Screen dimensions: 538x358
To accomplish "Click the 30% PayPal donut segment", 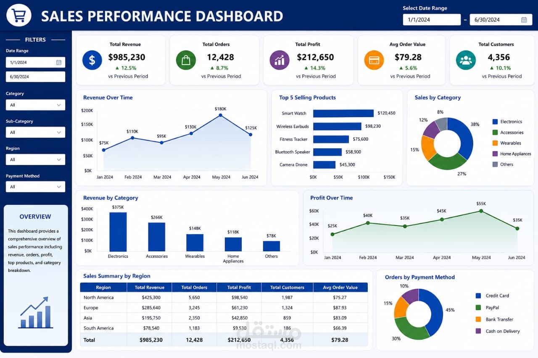I will [x=411, y=330].
